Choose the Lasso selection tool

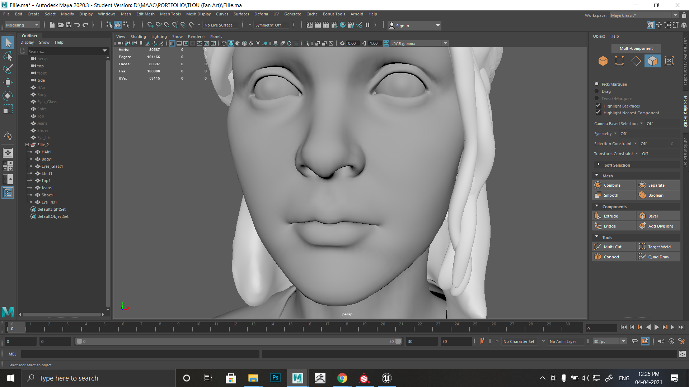click(8, 56)
